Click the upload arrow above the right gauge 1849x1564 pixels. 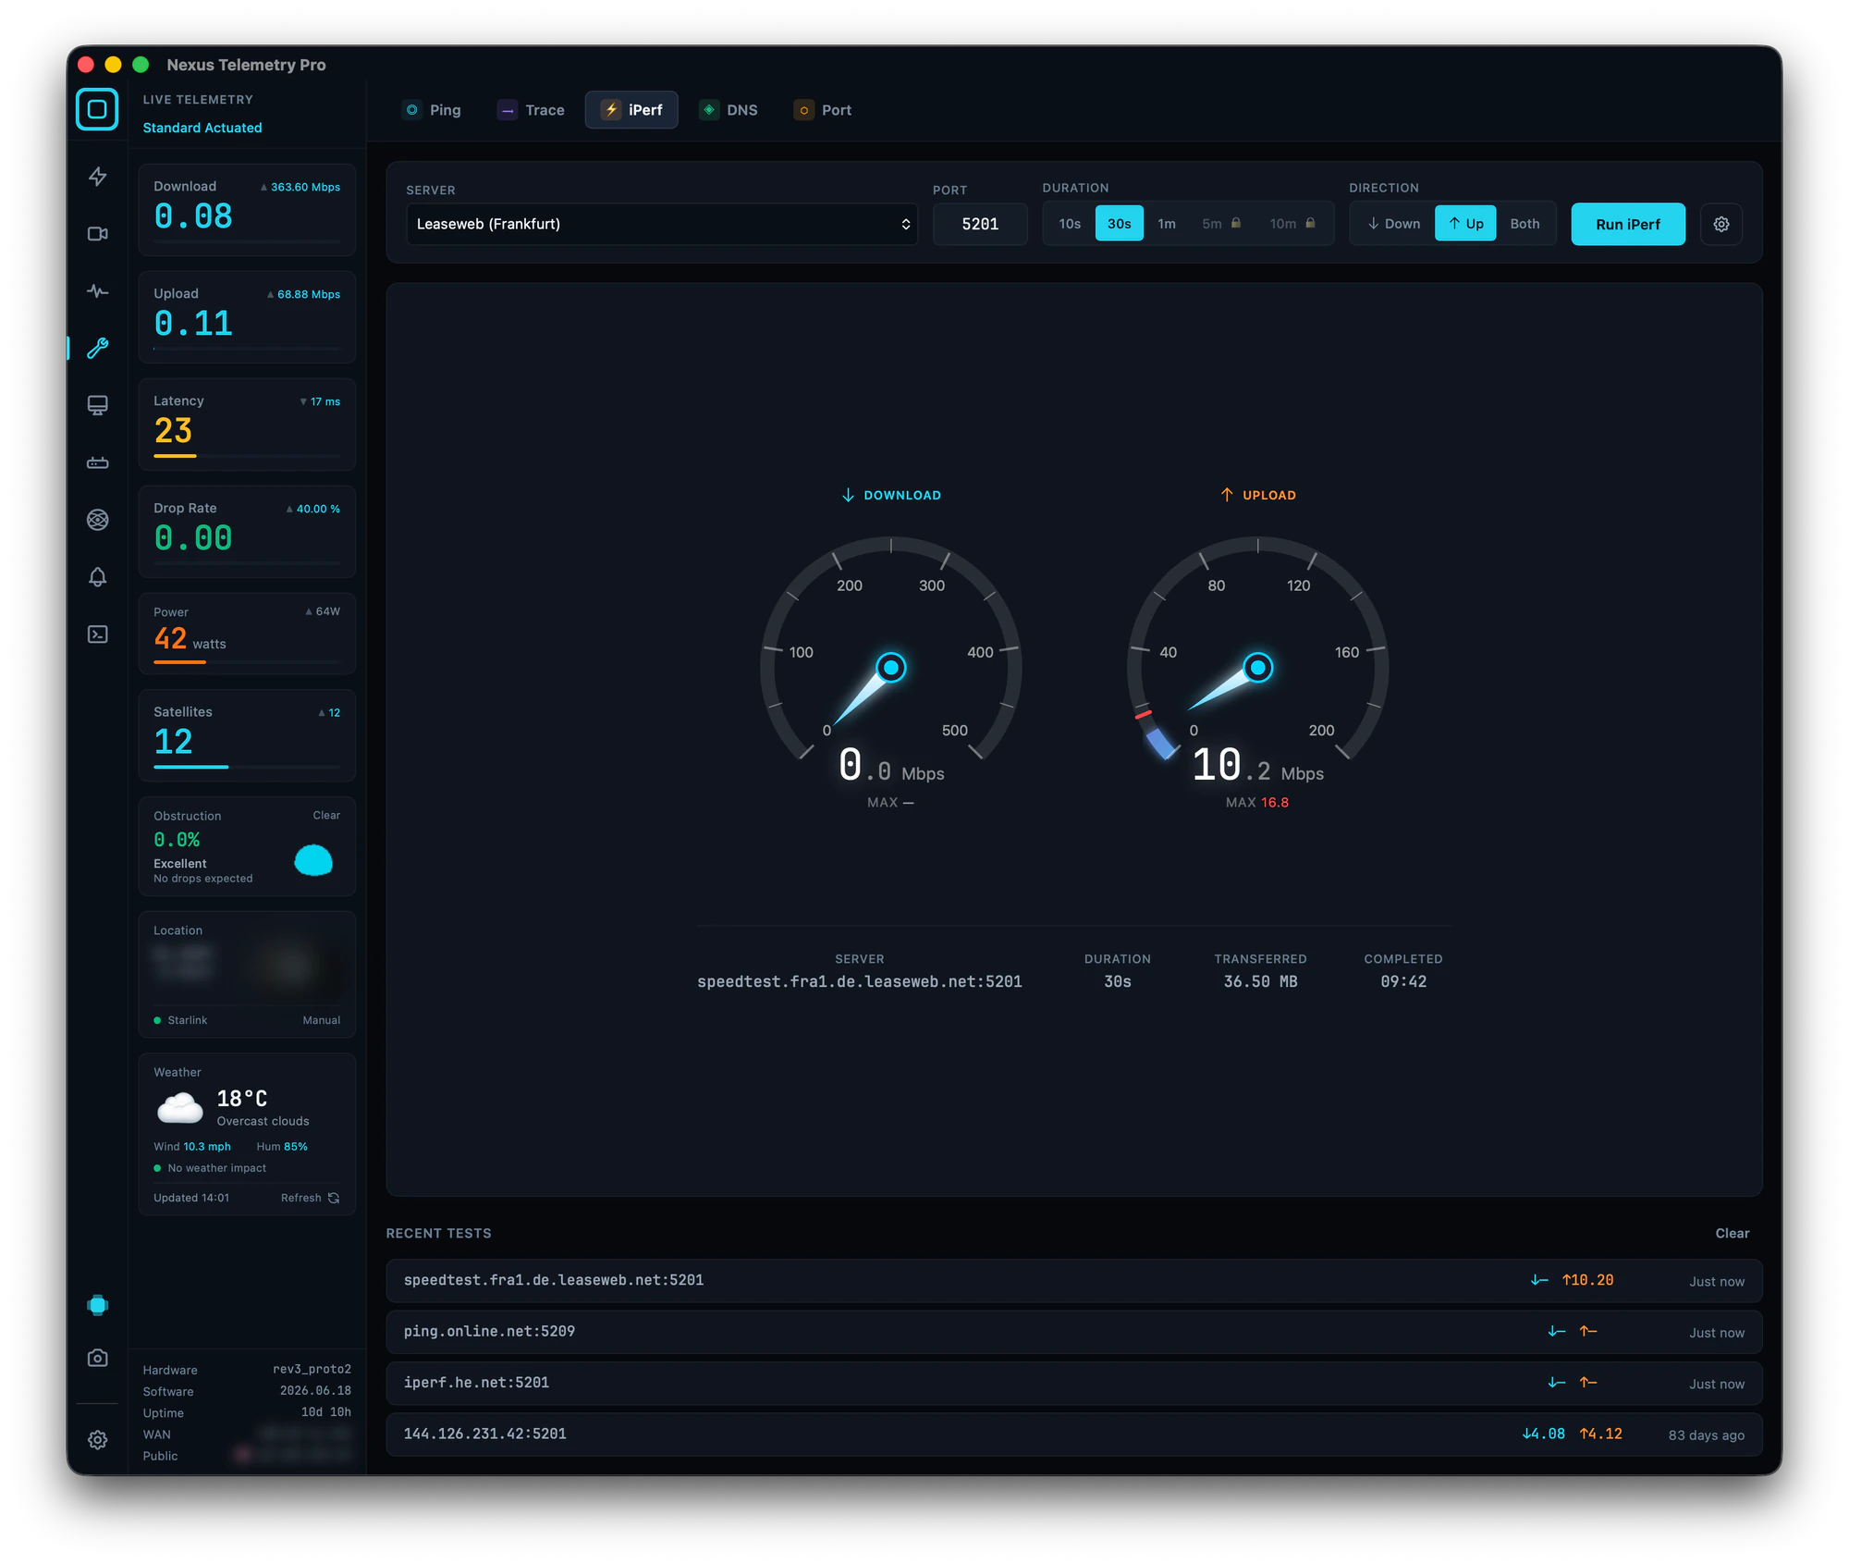tap(1227, 495)
